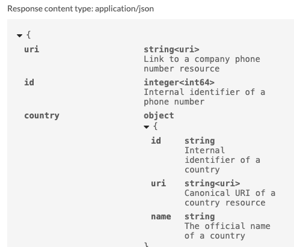
Task: Click the string<uri> type of country uri
Action: click(212, 183)
